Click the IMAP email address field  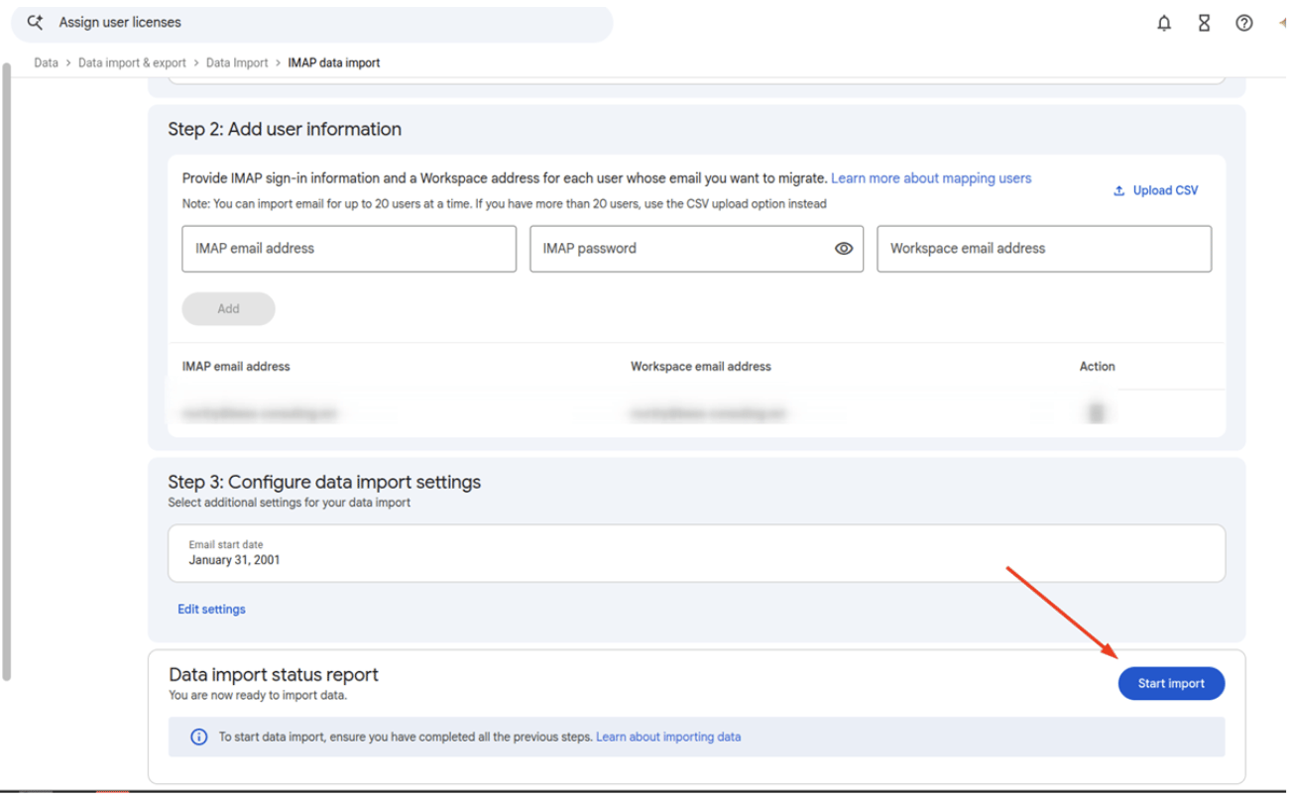point(349,249)
